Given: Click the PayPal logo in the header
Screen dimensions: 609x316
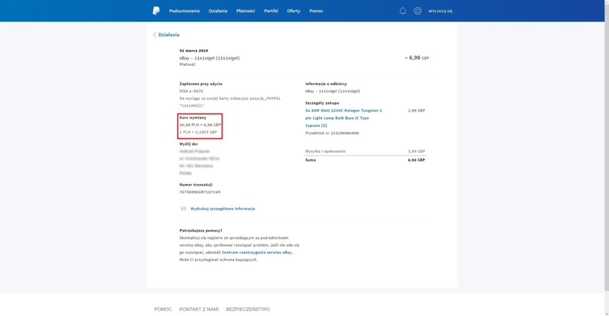Looking at the screenshot, I should point(156,11).
